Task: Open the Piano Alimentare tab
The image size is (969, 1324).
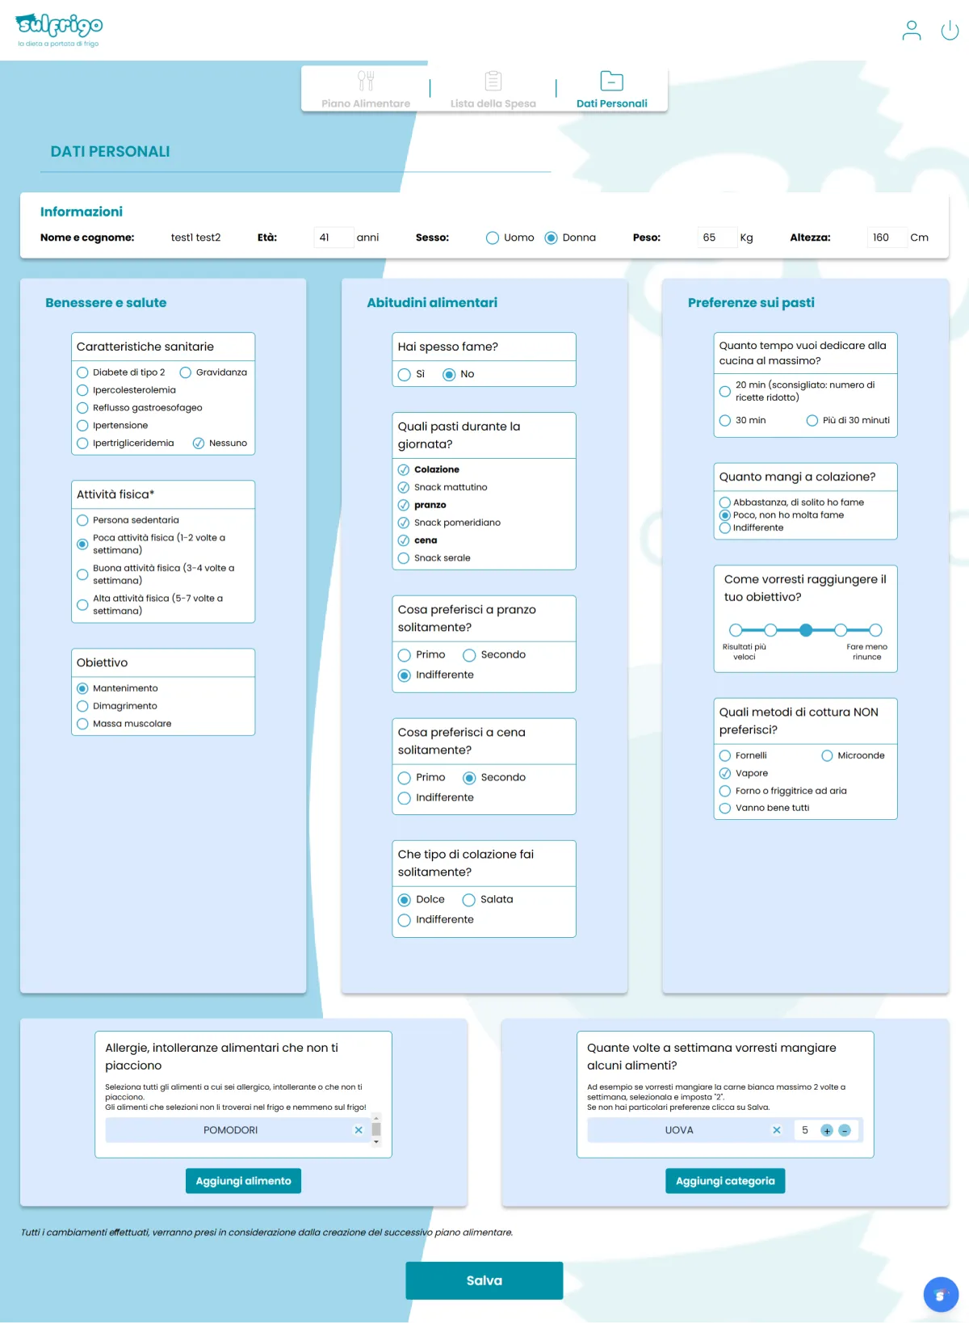Action: (366, 90)
